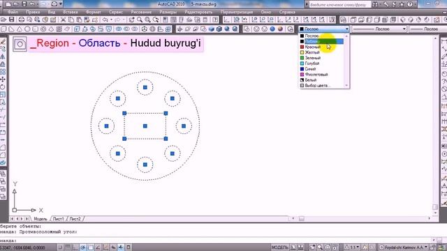
Task: Click the Extrude tool icon
Action: pos(77,29)
